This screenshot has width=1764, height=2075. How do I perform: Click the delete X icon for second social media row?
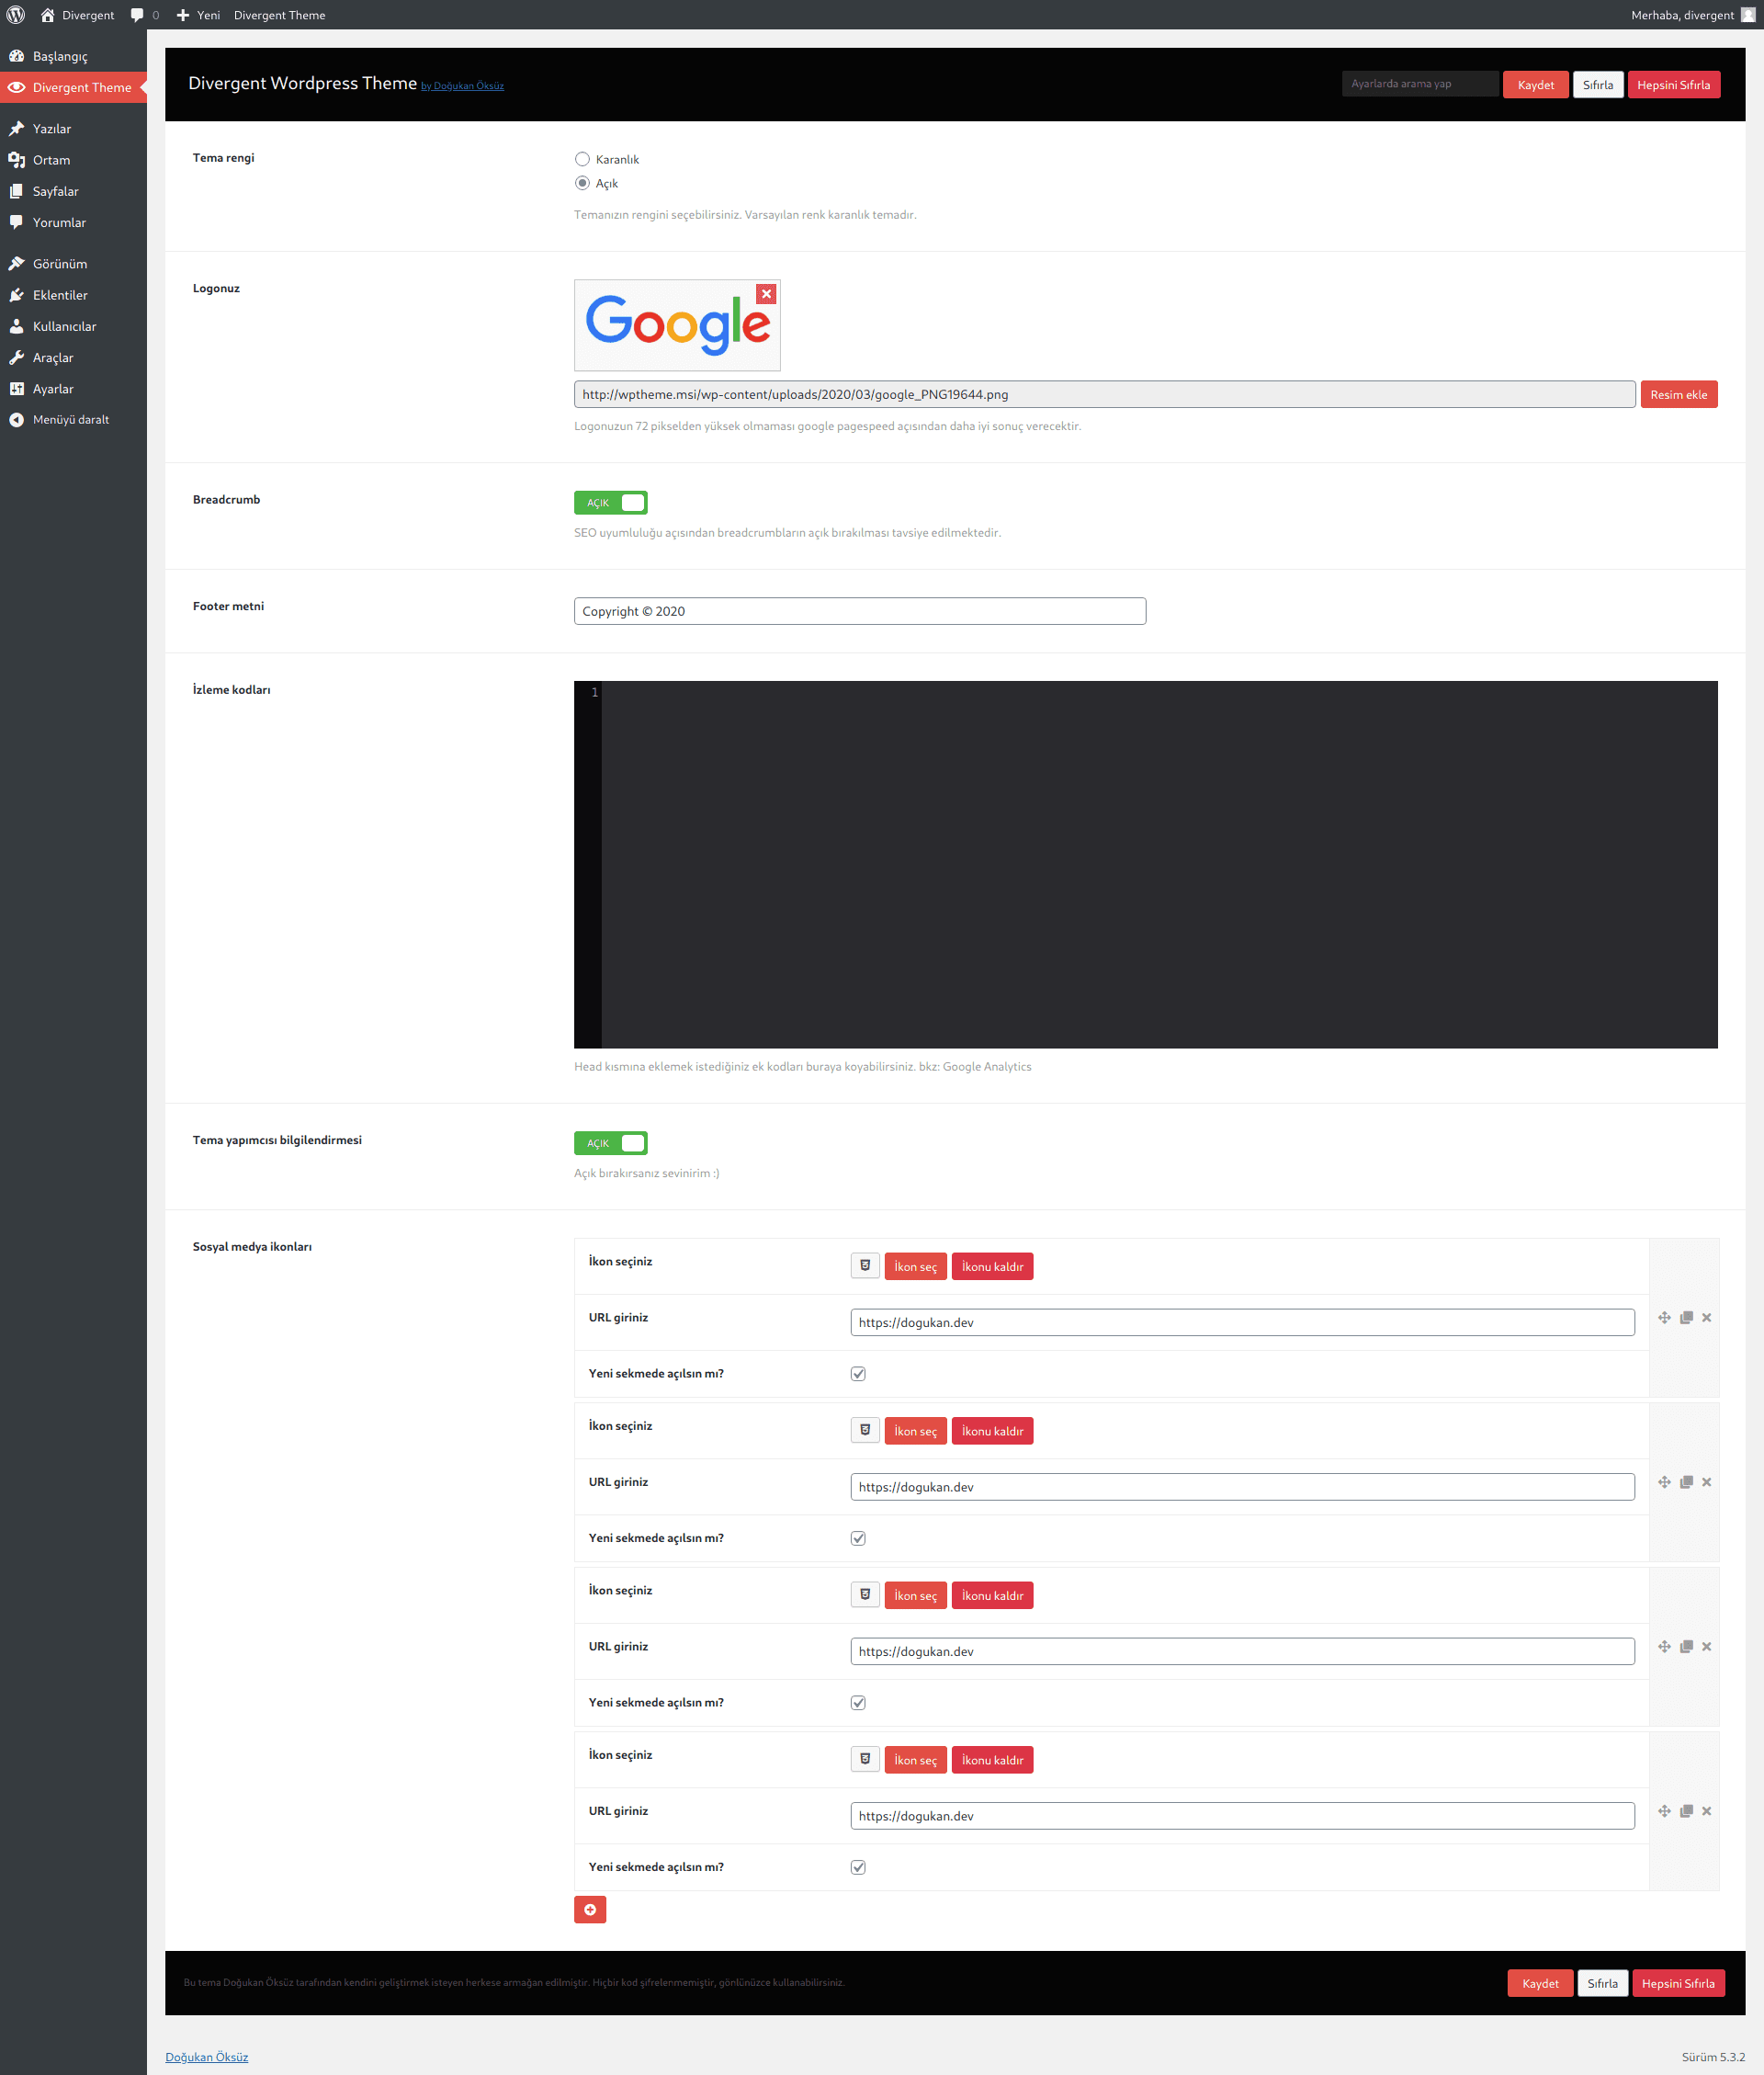1706,1482
